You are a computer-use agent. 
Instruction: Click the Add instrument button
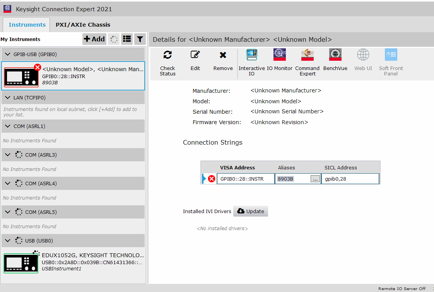pos(94,39)
